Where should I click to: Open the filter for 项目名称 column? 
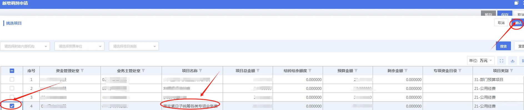tap(200, 71)
